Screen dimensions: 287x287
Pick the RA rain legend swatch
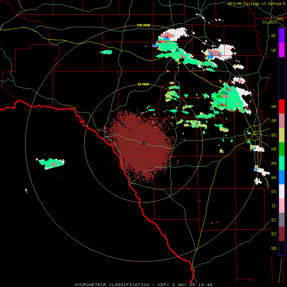tap(282, 163)
